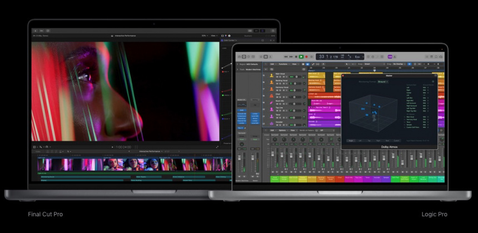Viewport: 478px width, 233px height.
Task: Click the Main Vocal track icon
Action: 272,75
